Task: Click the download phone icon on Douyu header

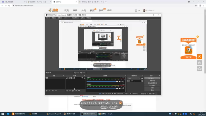Action: pyautogui.click(x=136, y=10)
